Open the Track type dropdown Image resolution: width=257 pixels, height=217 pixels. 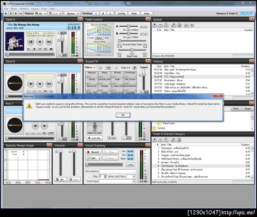pos(134,181)
